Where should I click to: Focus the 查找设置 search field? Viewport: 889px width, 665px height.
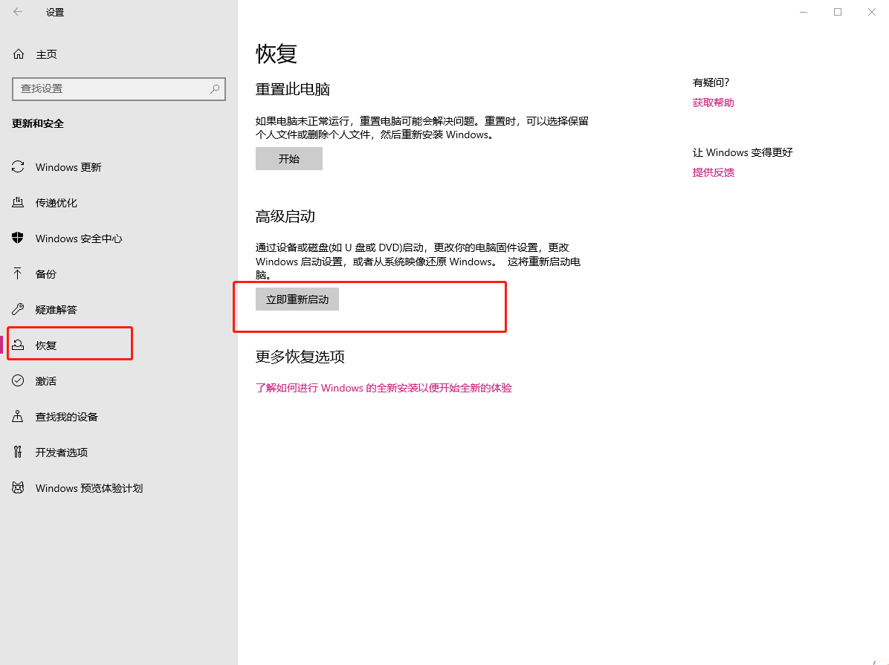click(x=111, y=88)
